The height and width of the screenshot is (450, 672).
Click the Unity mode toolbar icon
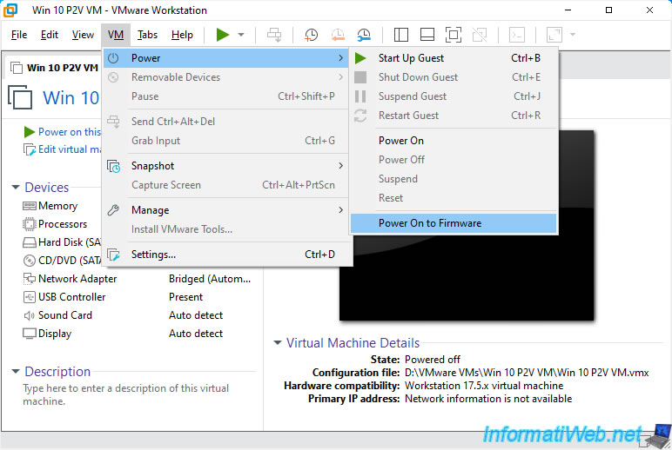point(480,35)
